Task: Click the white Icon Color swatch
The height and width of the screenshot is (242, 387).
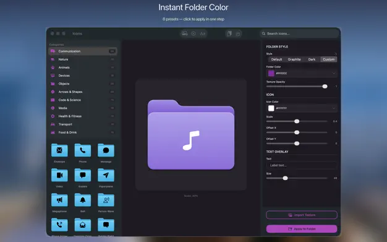Action: coord(271,108)
